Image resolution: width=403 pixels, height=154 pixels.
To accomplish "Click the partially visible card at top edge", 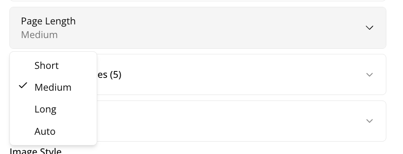I will pos(198,0).
